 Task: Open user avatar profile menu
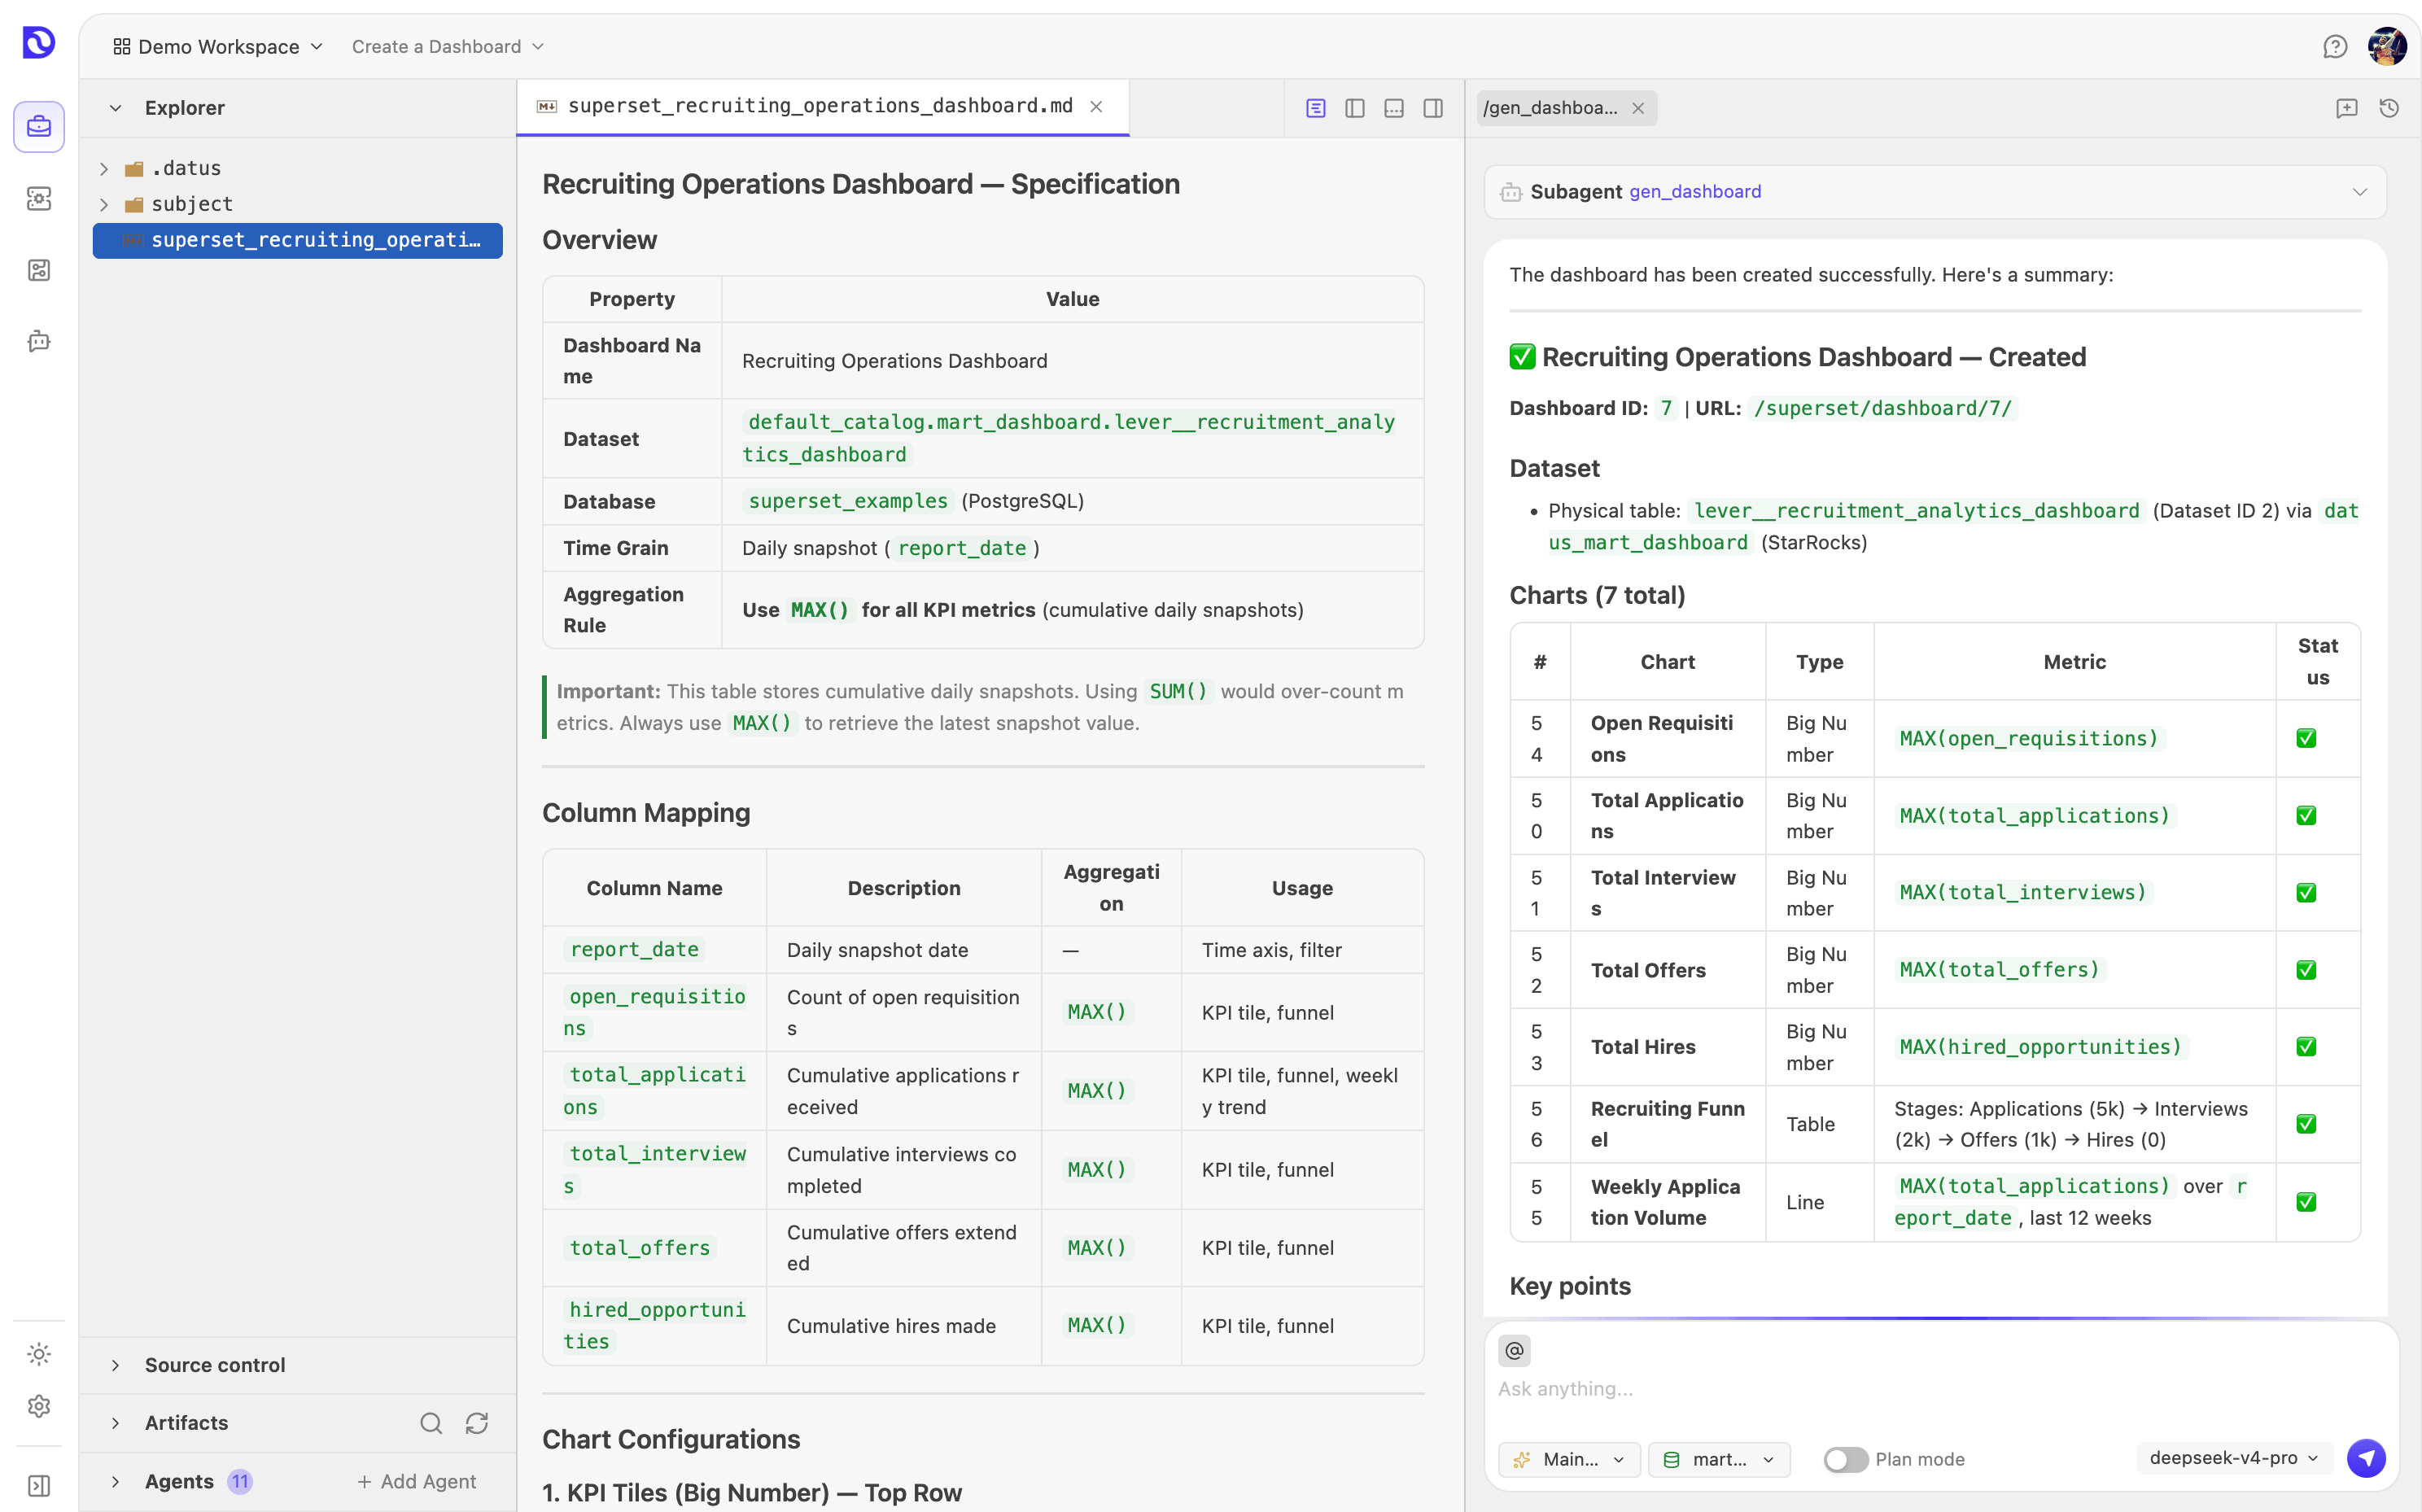pos(2387,47)
